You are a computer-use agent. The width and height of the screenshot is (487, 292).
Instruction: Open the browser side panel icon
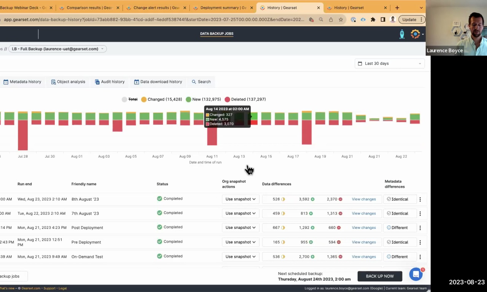point(383,20)
